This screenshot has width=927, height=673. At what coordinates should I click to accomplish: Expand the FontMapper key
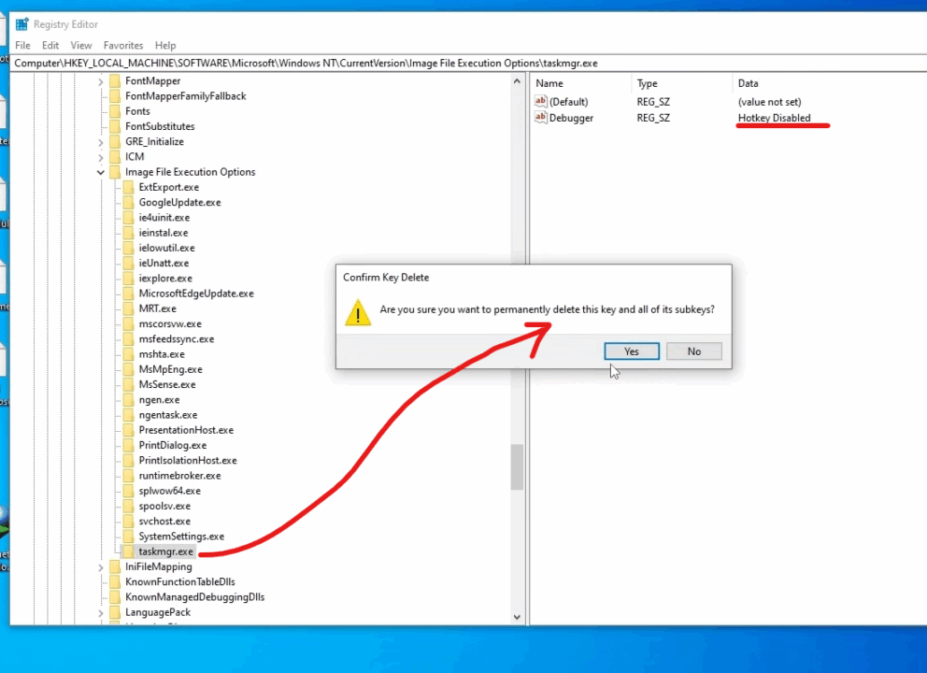tap(101, 81)
